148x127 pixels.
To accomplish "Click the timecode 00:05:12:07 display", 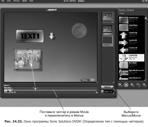I will point(108,92).
